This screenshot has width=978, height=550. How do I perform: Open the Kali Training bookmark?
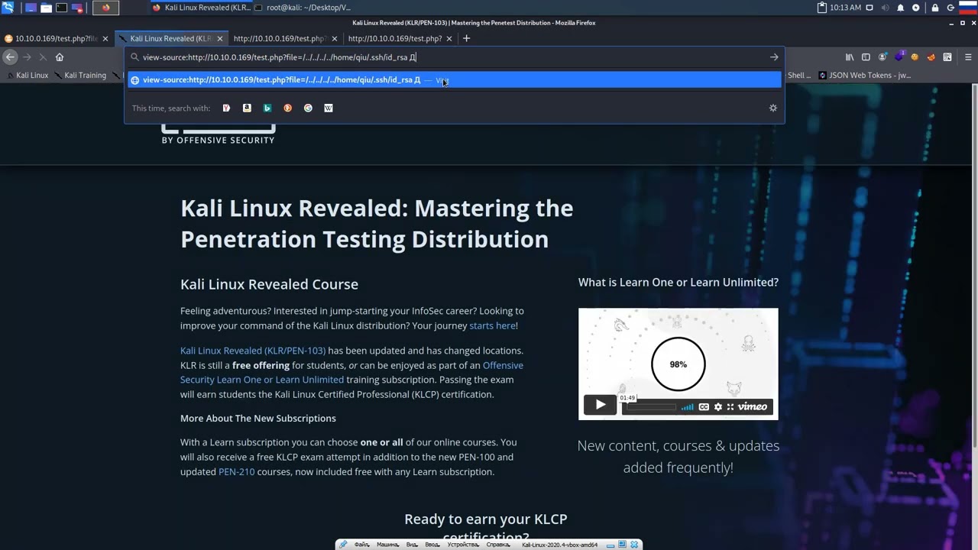pyautogui.click(x=80, y=76)
